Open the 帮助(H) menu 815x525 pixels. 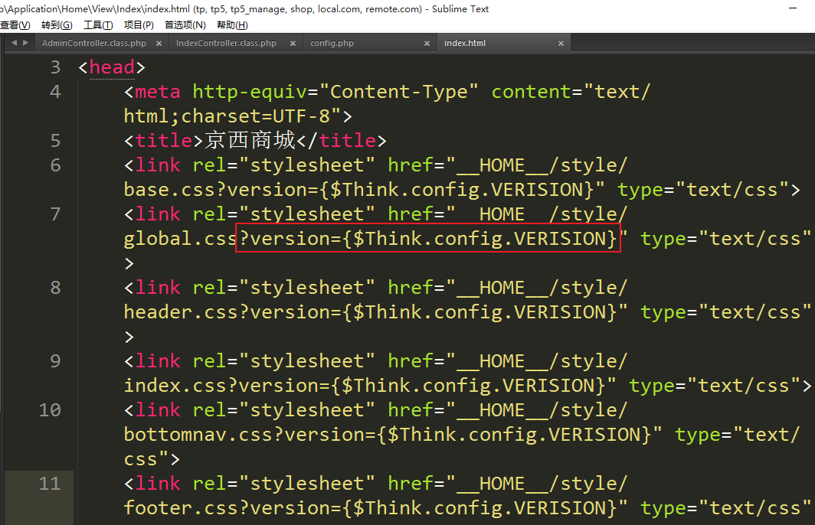231,25
